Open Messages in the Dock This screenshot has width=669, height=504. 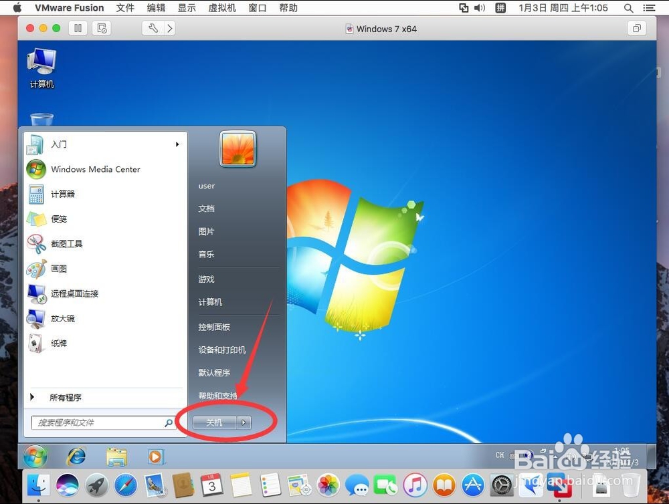click(x=357, y=485)
